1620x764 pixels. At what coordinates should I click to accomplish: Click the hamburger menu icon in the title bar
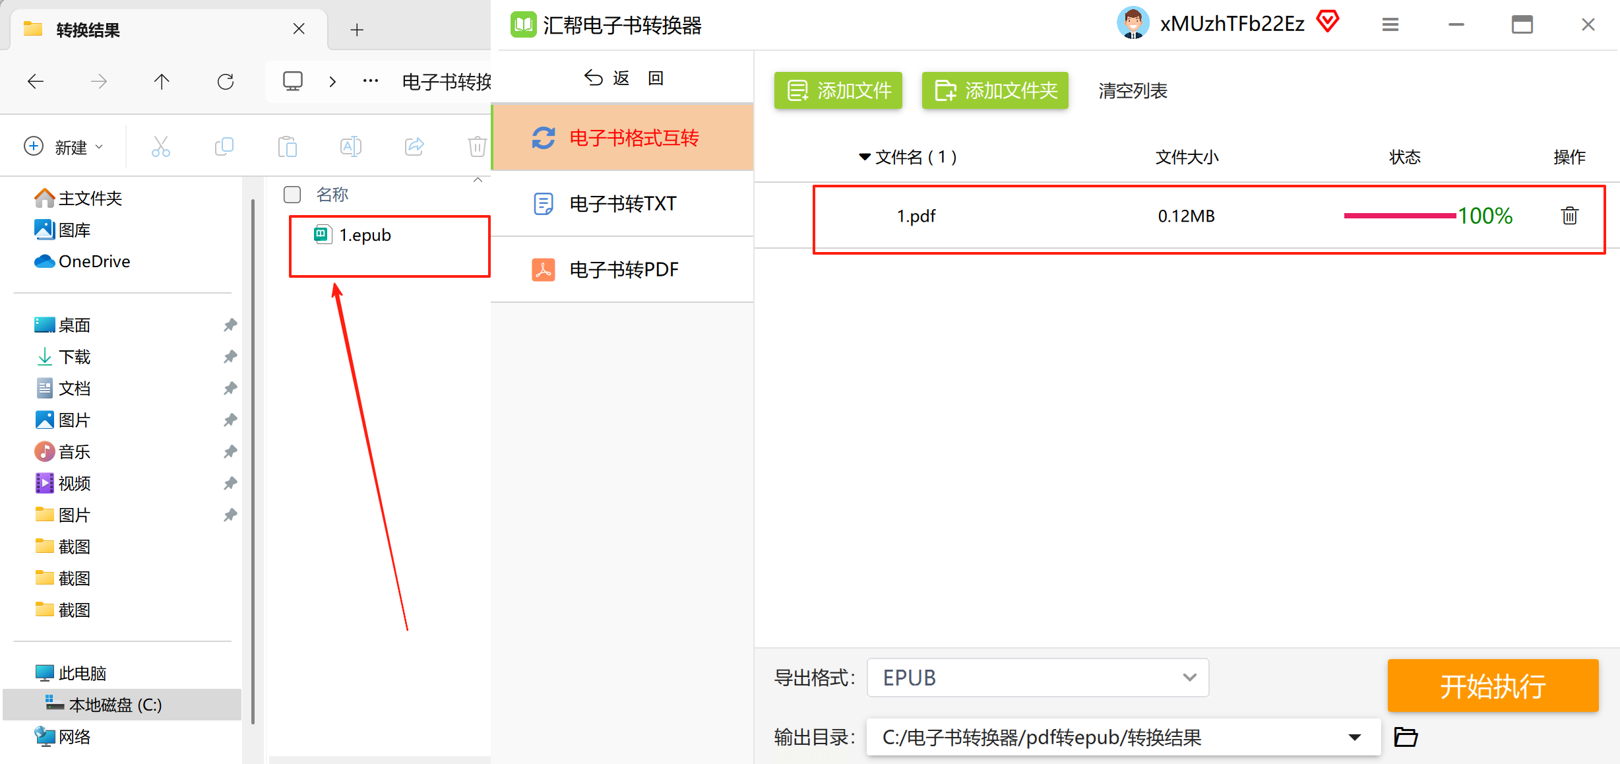[1390, 25]
